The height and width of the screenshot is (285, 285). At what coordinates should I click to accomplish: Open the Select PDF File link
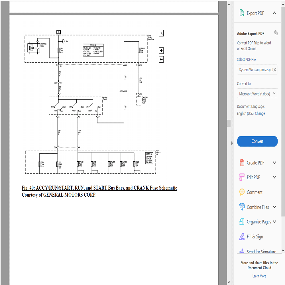coord(246,60)
